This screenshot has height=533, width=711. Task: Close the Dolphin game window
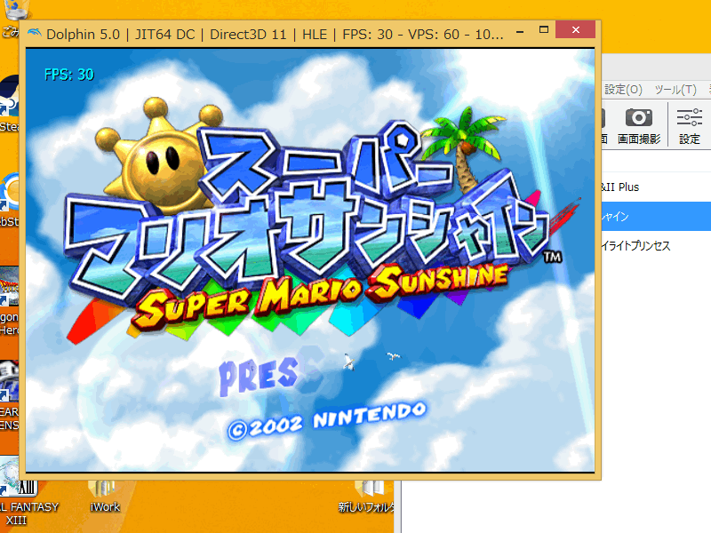pos(577,32)
